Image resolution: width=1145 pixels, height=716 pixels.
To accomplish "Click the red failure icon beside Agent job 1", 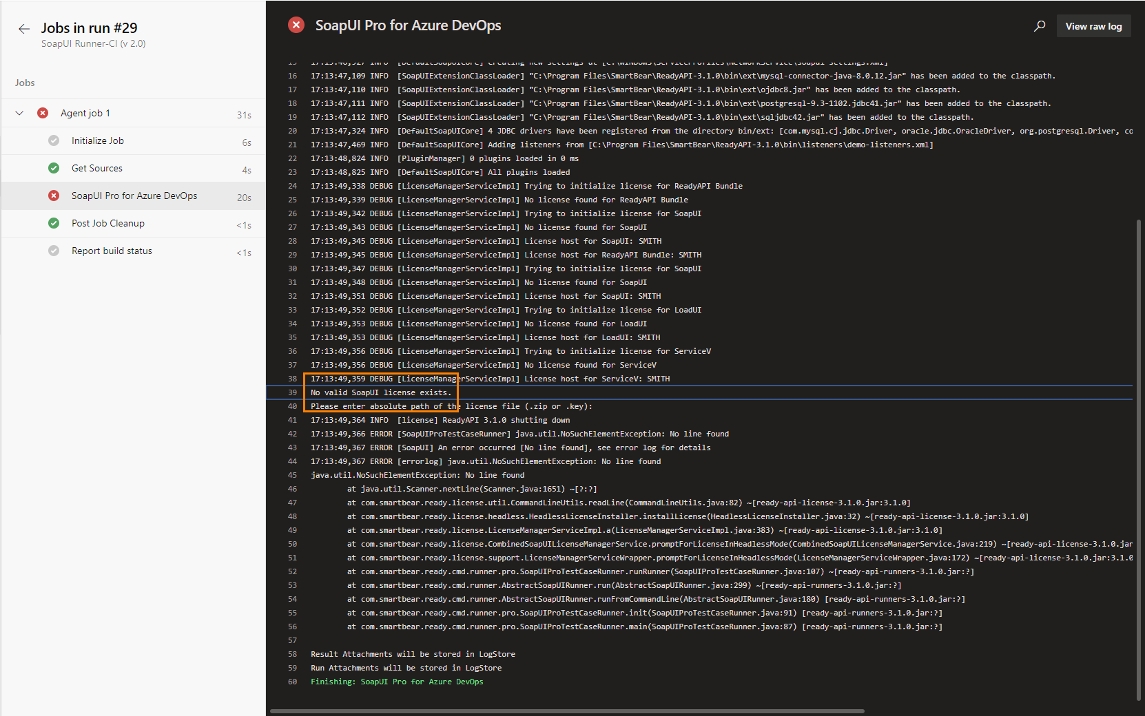I will click(43, 113).
